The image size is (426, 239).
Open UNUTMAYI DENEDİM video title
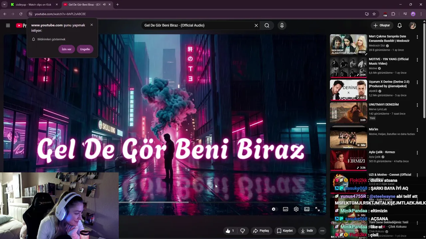pyautogui.click(x=384, y=105)
